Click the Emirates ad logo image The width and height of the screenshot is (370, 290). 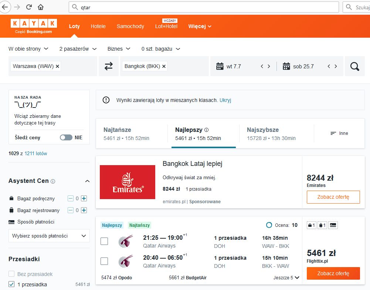pos(128,182)
